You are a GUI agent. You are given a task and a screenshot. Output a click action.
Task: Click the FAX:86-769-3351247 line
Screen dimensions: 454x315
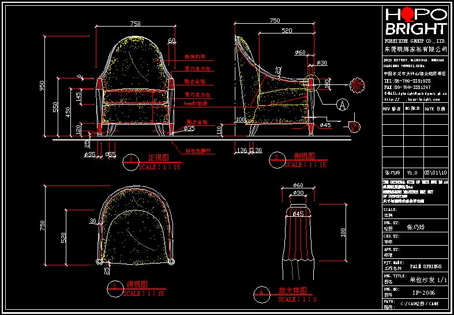407,87
